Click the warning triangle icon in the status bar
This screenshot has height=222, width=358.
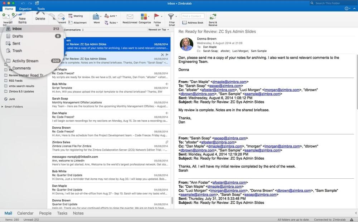click(352, 219)
